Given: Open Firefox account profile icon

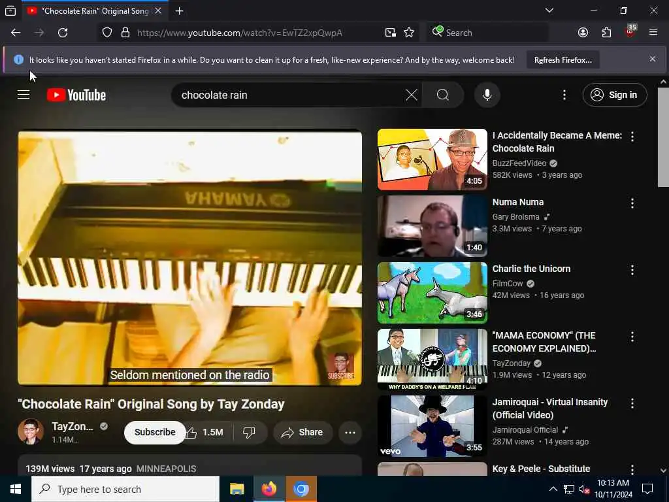Looking at the screenshot, I should coord(583,33).
